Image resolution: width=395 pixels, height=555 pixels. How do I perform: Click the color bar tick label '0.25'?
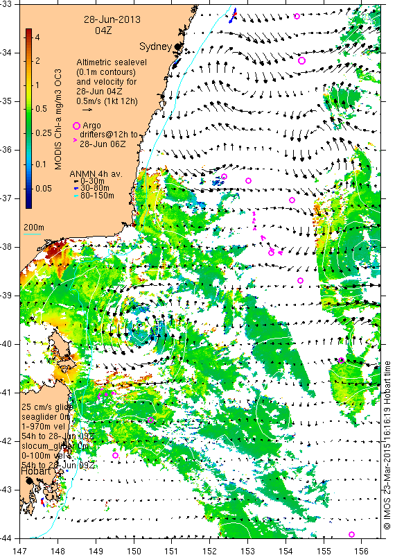44,133
